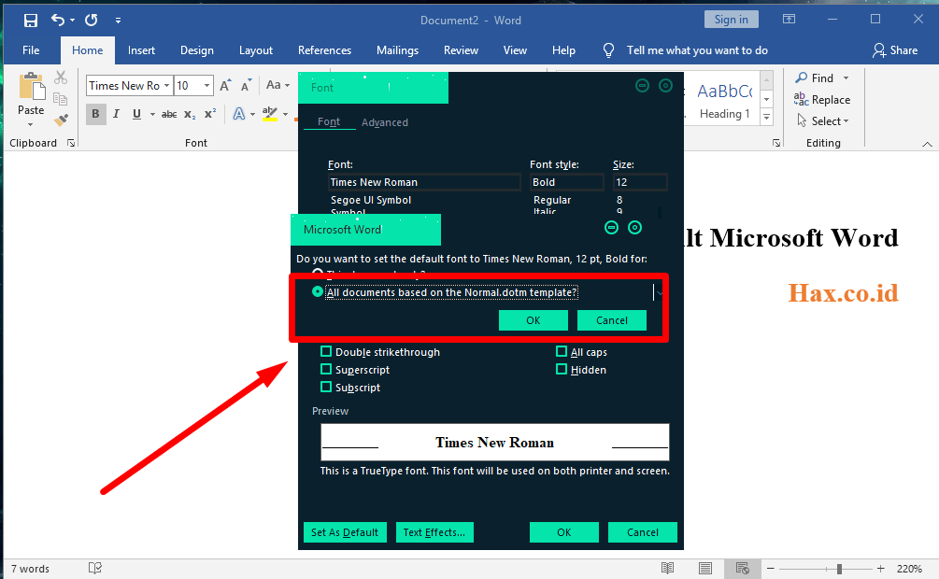The image size is (939, 579).
Task: Apply Subscript from the ribbon x₂ icon
Action: click(x=190, y=114)
